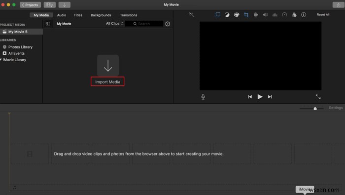Screen dimensions: 345x195
Task: Show clip information icon
Action: pyautogui.click(x=304, y=15)
